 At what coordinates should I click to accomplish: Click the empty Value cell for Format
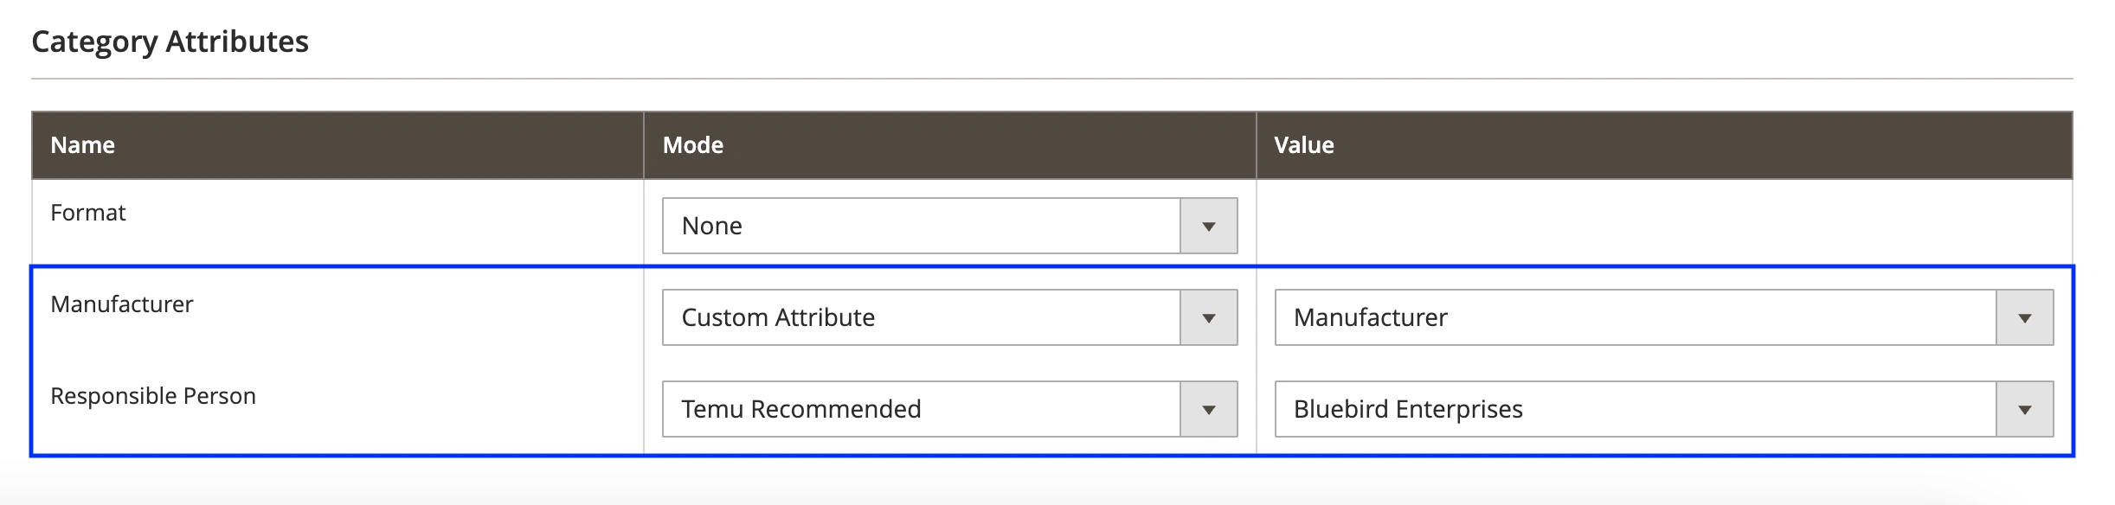point(1663,221)
